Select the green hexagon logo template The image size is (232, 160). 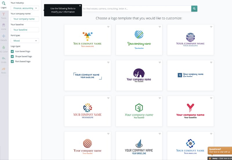click(x=139, y=111)
